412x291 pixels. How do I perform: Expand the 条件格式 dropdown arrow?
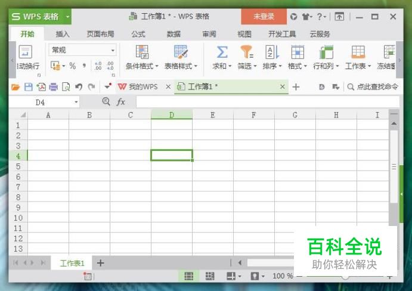coord(157,66)
